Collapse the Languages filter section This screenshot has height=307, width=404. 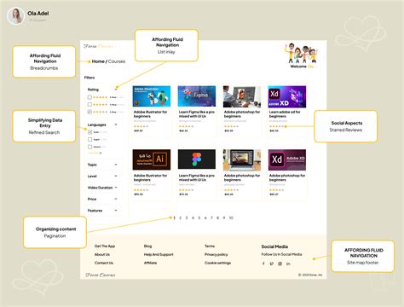pyautogui.click(x=116, y=125)
